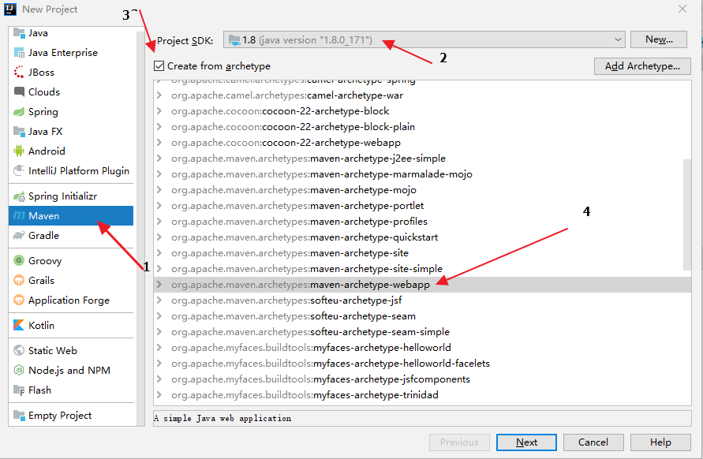
Task: Expand the softeu-archetype-jsf node
Action: (x=159, y=300)
